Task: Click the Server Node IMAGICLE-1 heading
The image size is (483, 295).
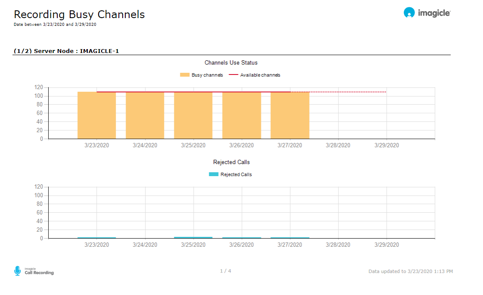Action: pos(66,51)
